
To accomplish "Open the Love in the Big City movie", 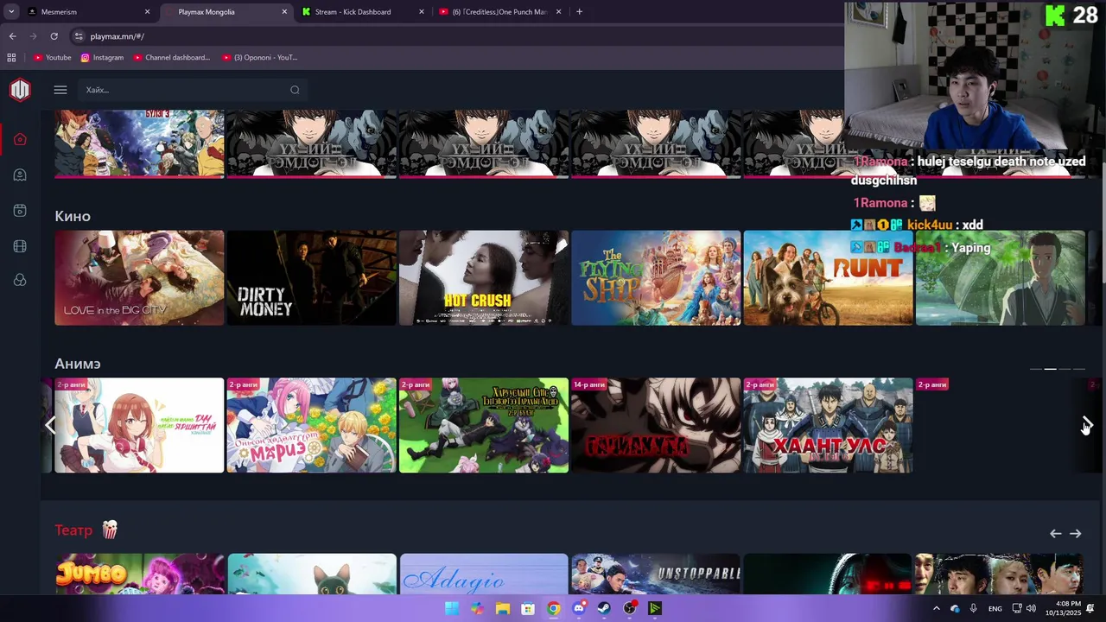I will [139, 278].
